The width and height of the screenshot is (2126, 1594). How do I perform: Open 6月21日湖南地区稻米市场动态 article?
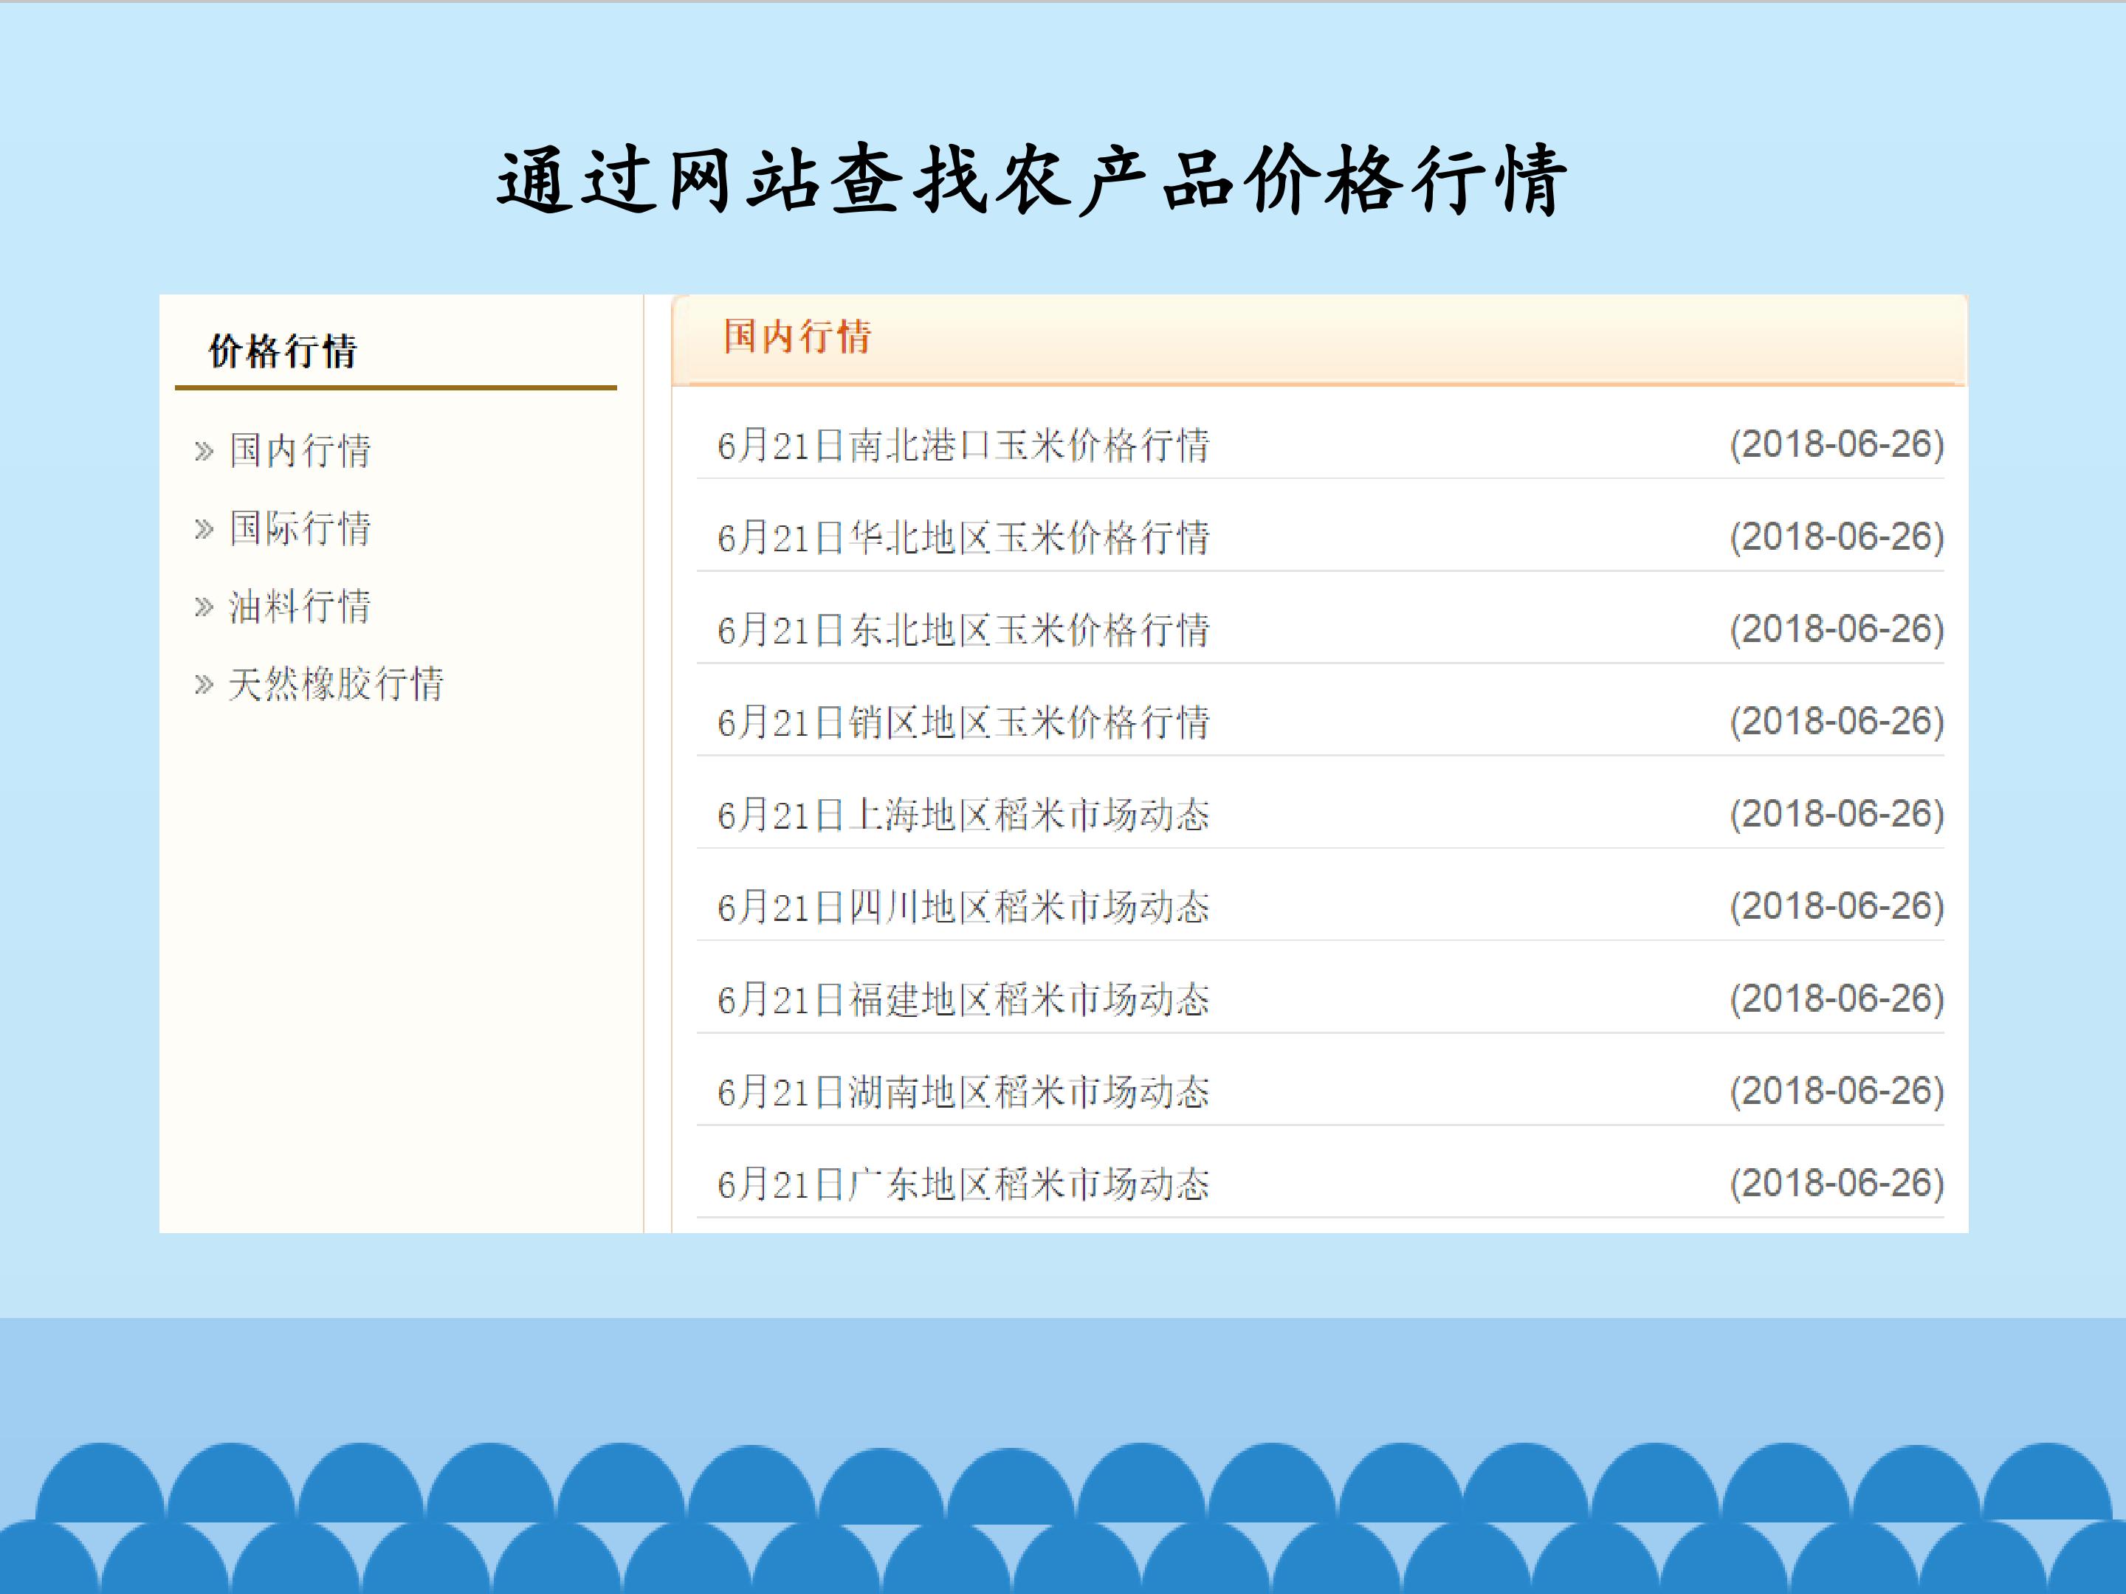tap(963, 1092)
